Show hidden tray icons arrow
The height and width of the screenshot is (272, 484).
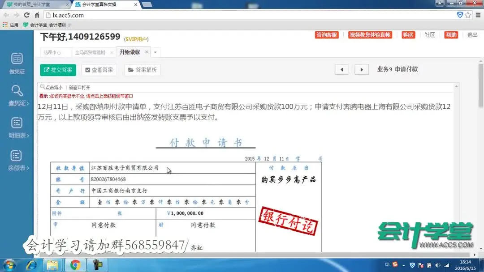404,265
